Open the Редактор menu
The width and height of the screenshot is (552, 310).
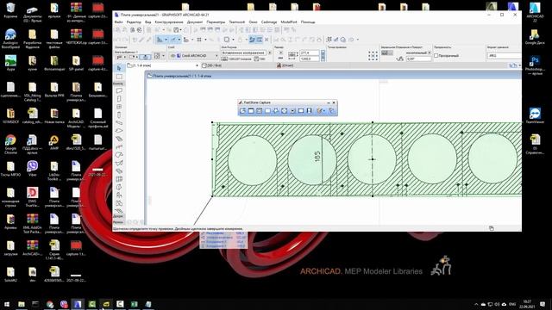(x=134, y=22)
